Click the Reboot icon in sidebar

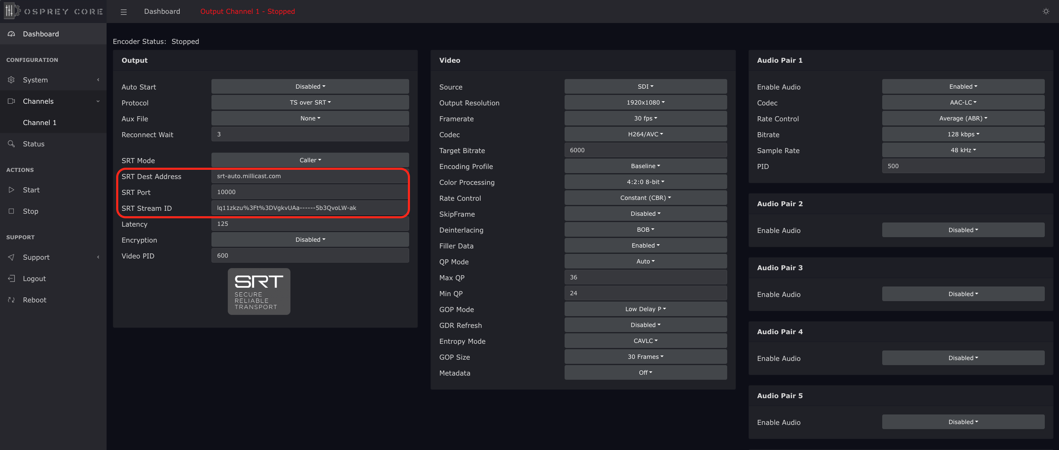tap(11, 300)
